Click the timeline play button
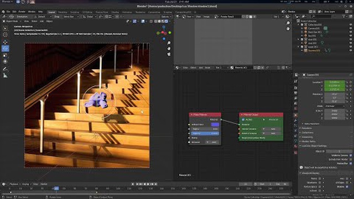354x199 pixels. 148,184
